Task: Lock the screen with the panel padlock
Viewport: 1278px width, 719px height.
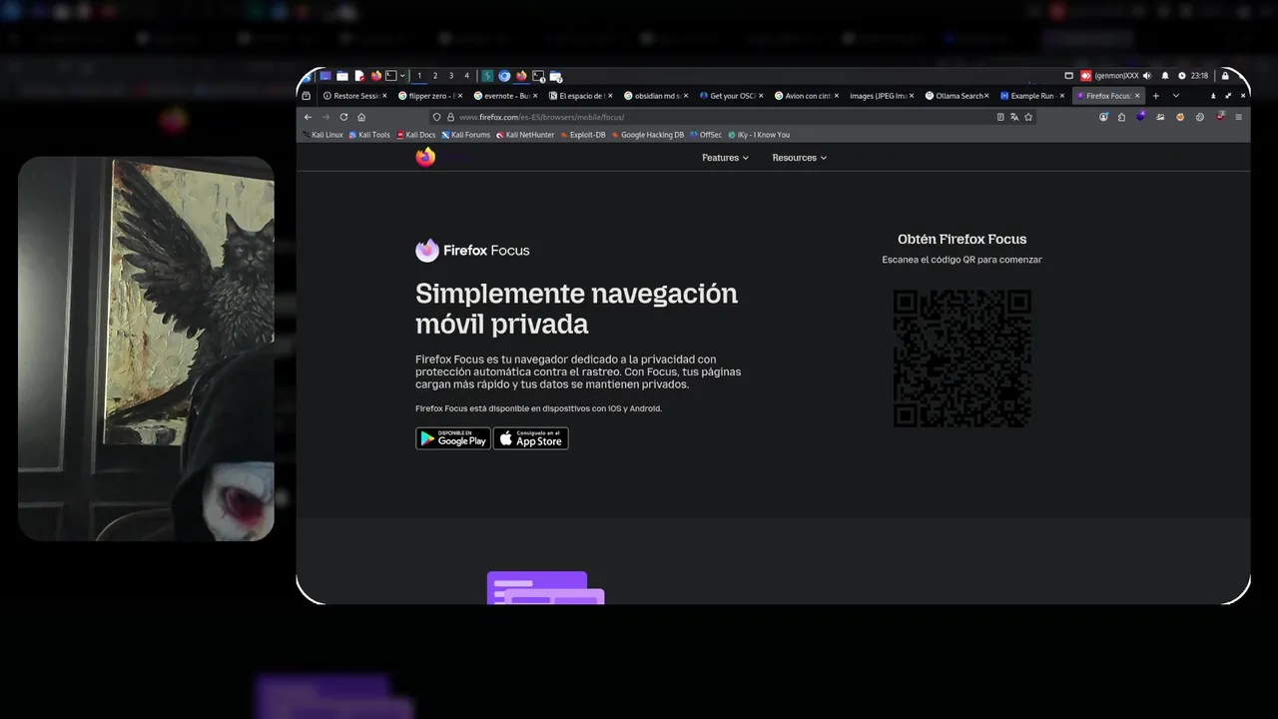Action: (x=1225, y=76)
